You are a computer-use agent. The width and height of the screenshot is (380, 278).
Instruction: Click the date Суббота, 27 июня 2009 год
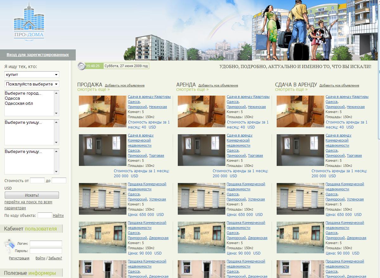[x=126, y=66]
